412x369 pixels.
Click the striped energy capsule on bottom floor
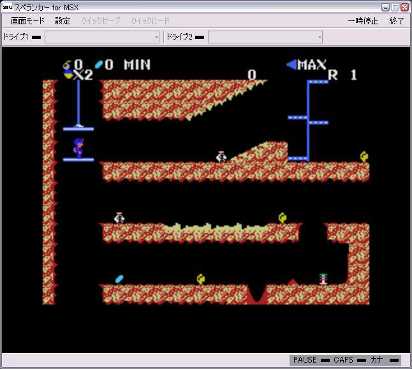pyautogui.click(x=323, y=279)
